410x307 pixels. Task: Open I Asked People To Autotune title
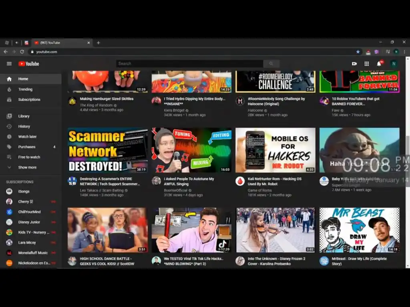pos(189,181)
